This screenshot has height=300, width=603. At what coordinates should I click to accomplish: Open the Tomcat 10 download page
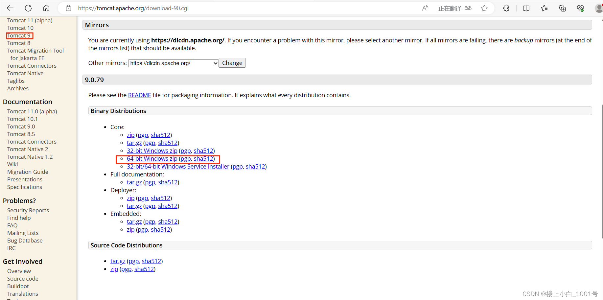click(x=20, y=28)
